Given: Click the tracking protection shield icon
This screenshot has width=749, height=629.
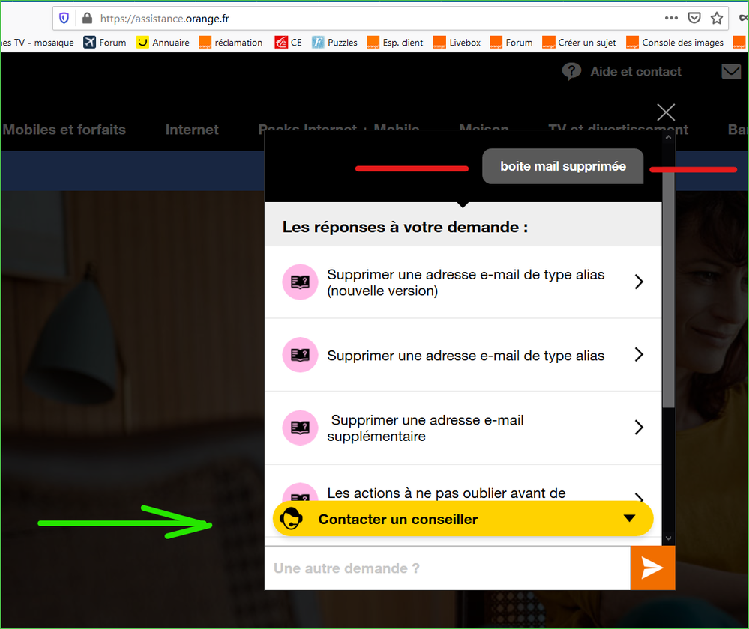Looking at the screenshot, I should (64, 19).
